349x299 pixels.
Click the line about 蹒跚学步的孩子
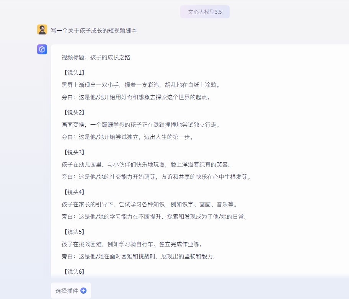[141, 125]
